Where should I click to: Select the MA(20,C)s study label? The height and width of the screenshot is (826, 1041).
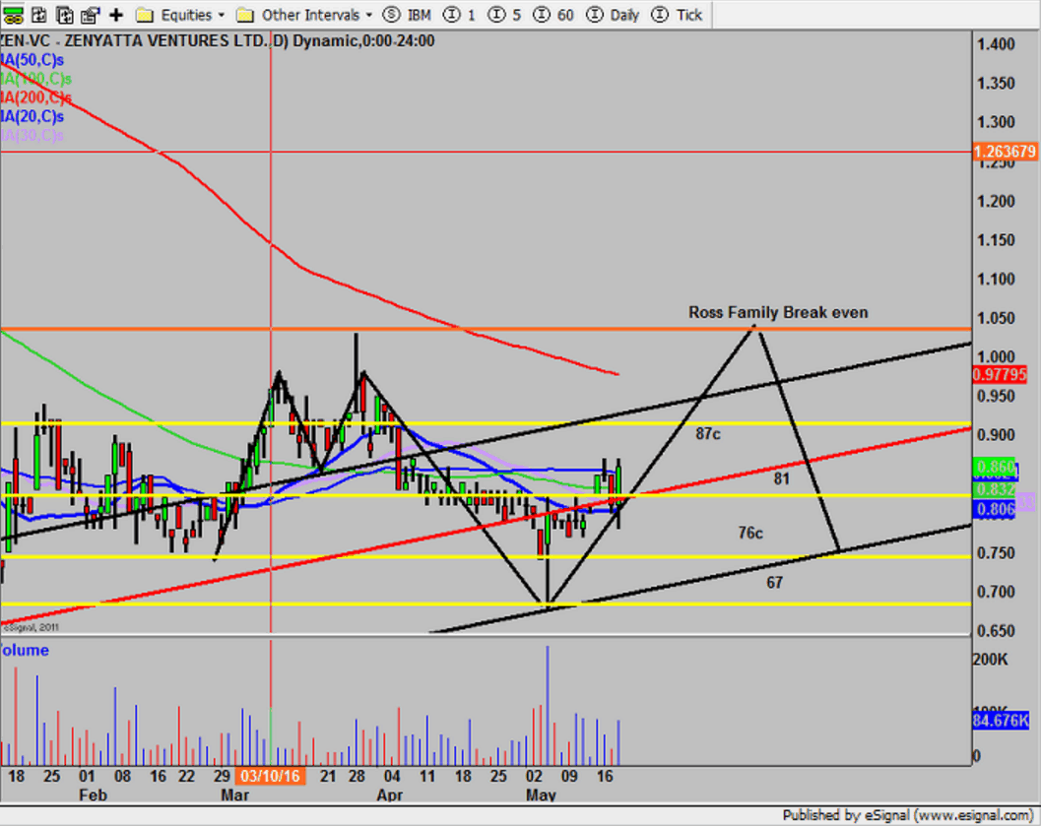click(32, 117)
